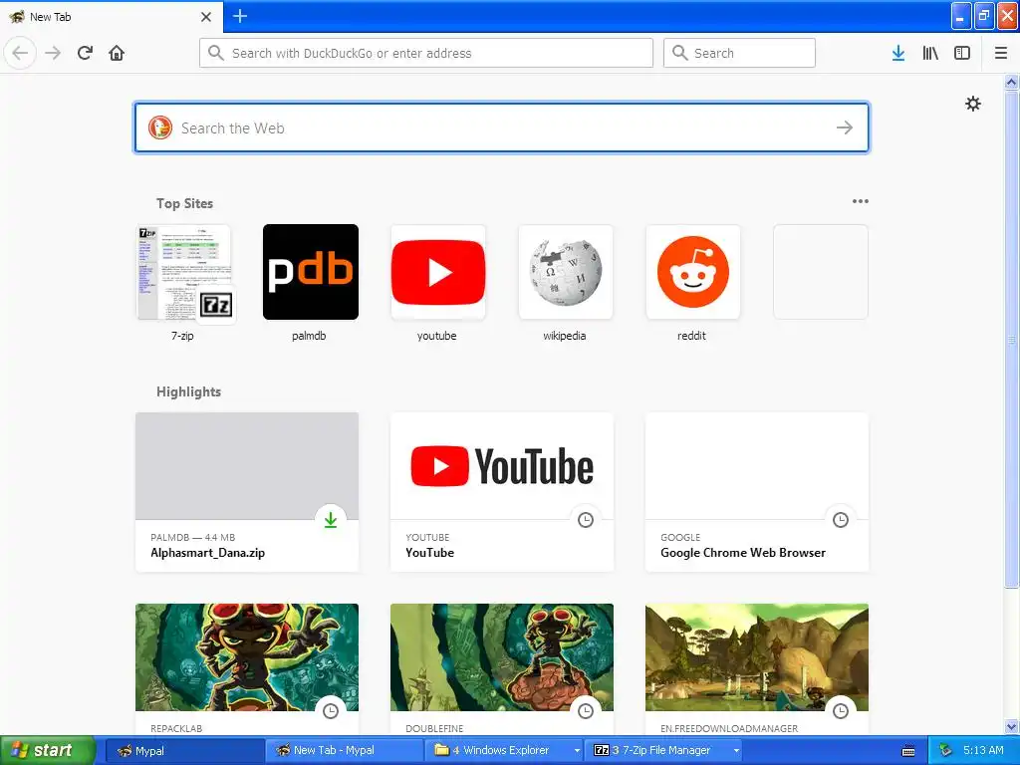Expand Windows Explorer taskbar group
This screenshot has height=765, width=1020.
click(503, 751)
